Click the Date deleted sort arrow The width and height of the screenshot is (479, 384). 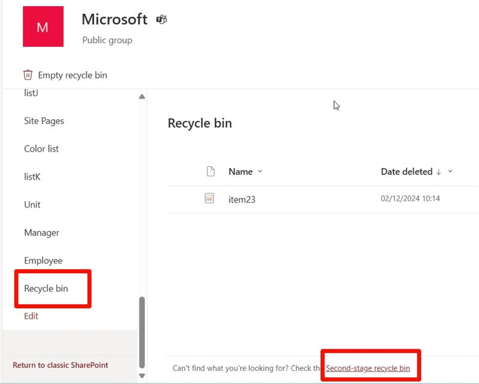439,172
